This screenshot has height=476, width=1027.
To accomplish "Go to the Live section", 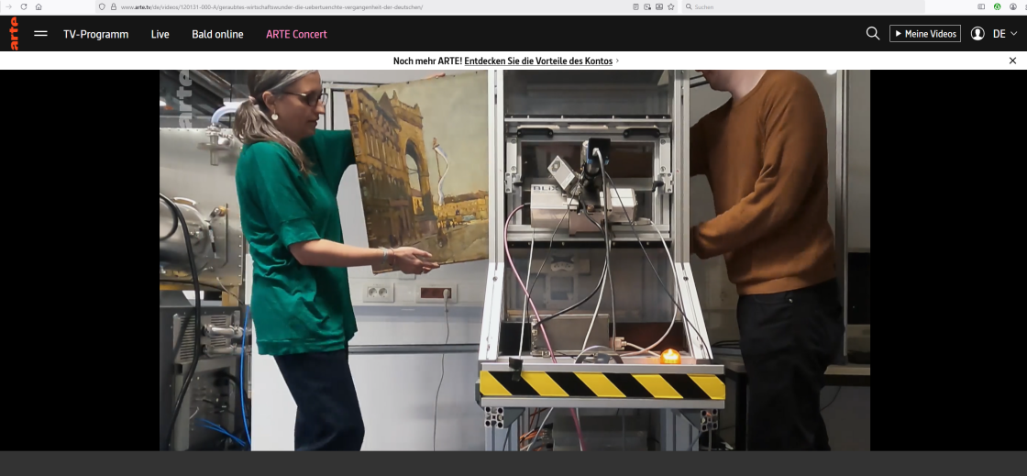I will (160, 34).
